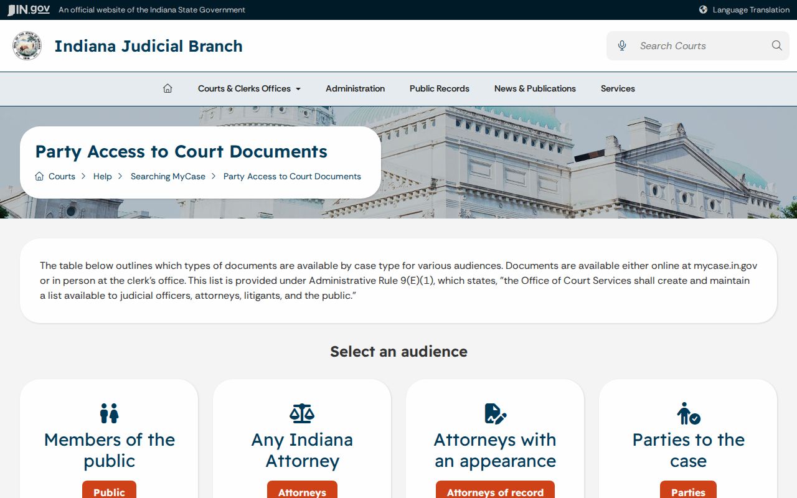Click the Parties to the case person icon
The height and width of the screenshot is (498, 797).
[x=688, y=413]
